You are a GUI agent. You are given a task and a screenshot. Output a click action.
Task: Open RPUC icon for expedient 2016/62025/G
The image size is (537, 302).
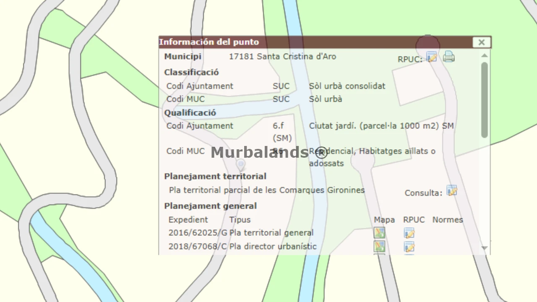point(409,233)
